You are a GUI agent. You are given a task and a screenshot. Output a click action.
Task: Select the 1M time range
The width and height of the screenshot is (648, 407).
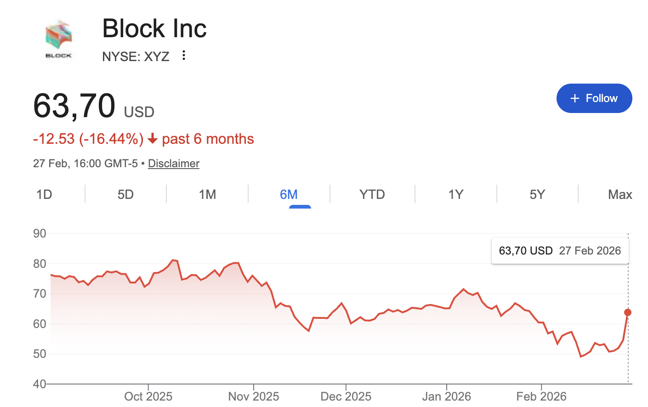tap(207, 194)
